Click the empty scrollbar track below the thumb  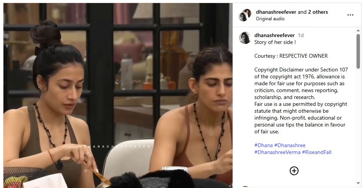click(x=358, y=125)
